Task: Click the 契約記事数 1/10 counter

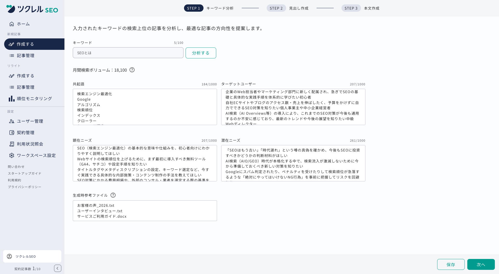Action: coord(27,269)
